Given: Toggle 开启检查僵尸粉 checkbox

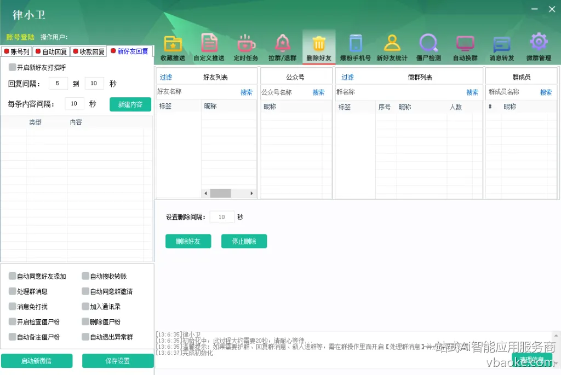Looking at the screenshot, I should [x=13, y=322].
